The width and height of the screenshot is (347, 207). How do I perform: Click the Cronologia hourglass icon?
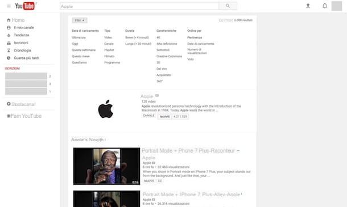[9, 50]
